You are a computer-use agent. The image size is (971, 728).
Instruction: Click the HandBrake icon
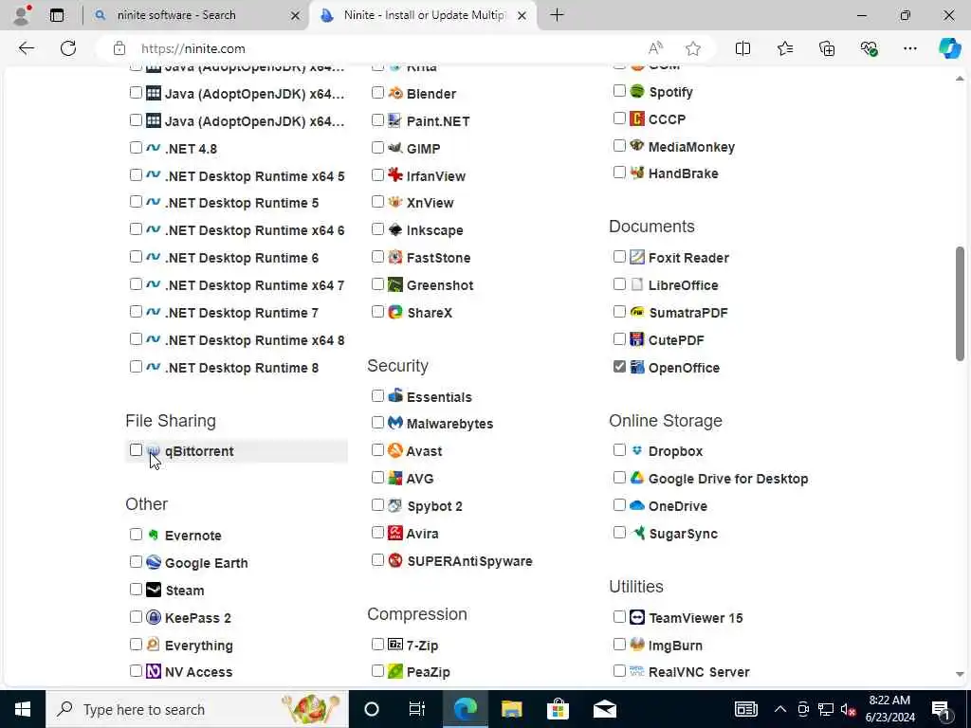click(x=637, y=173)
